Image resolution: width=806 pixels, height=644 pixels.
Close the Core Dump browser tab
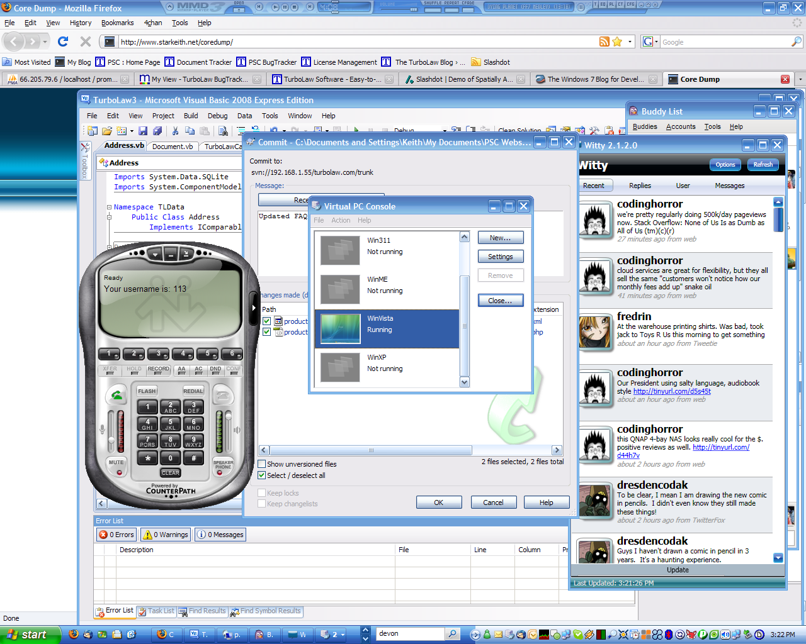[785, 79]
